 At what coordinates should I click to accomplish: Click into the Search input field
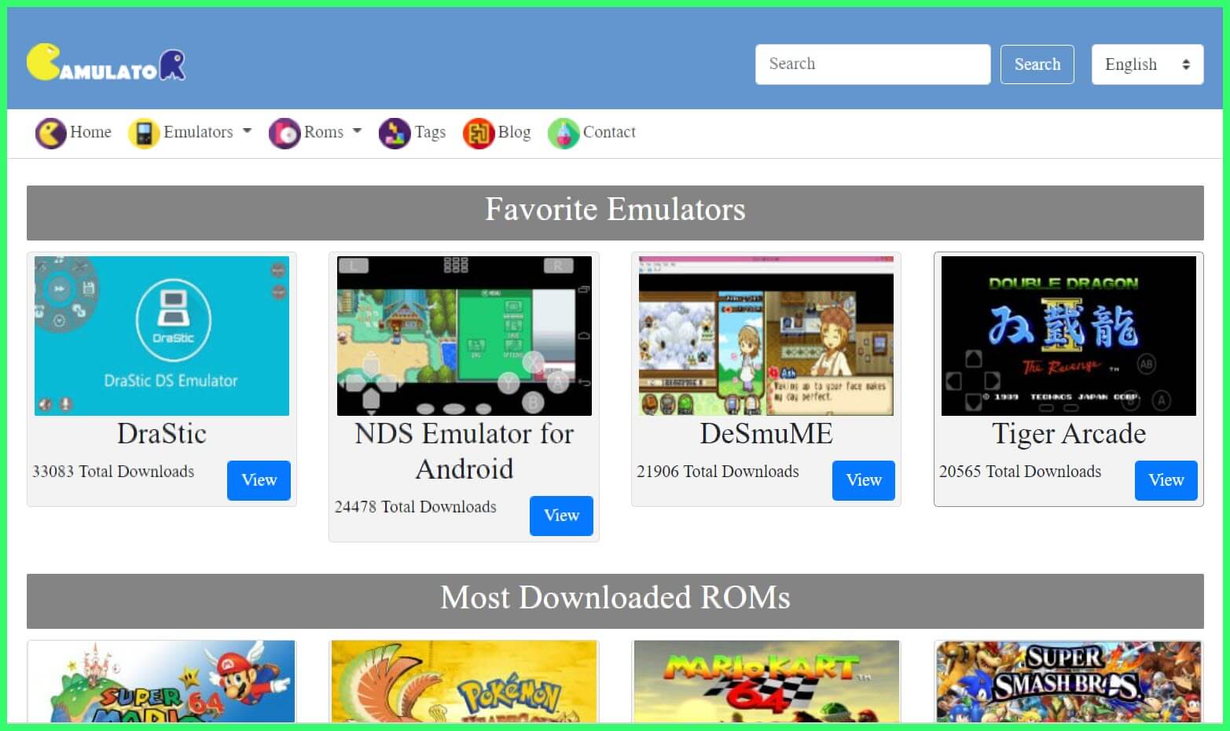click(x=872, y=64)
